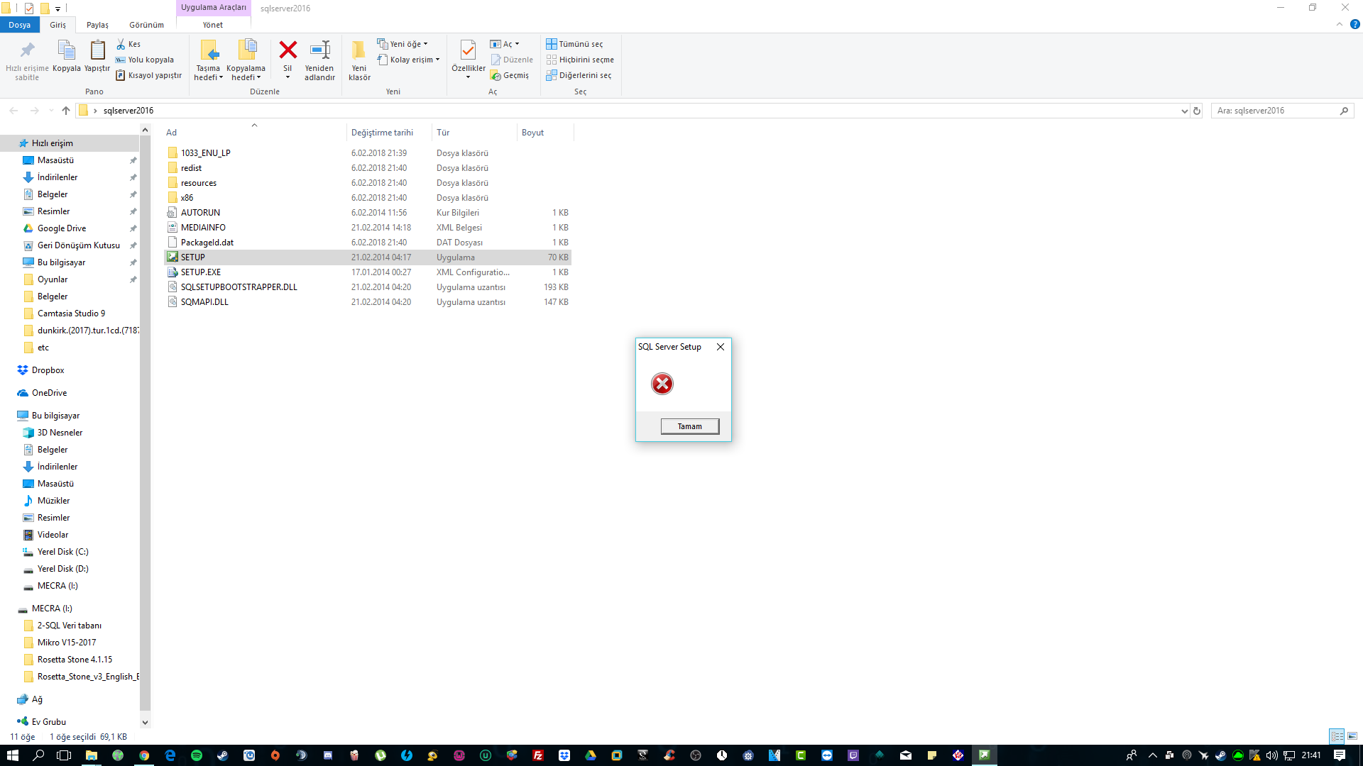Open the Aç dropdown in ribbon
The width and height of the screenshot is (1363, 766).
[x=505, y=44]
